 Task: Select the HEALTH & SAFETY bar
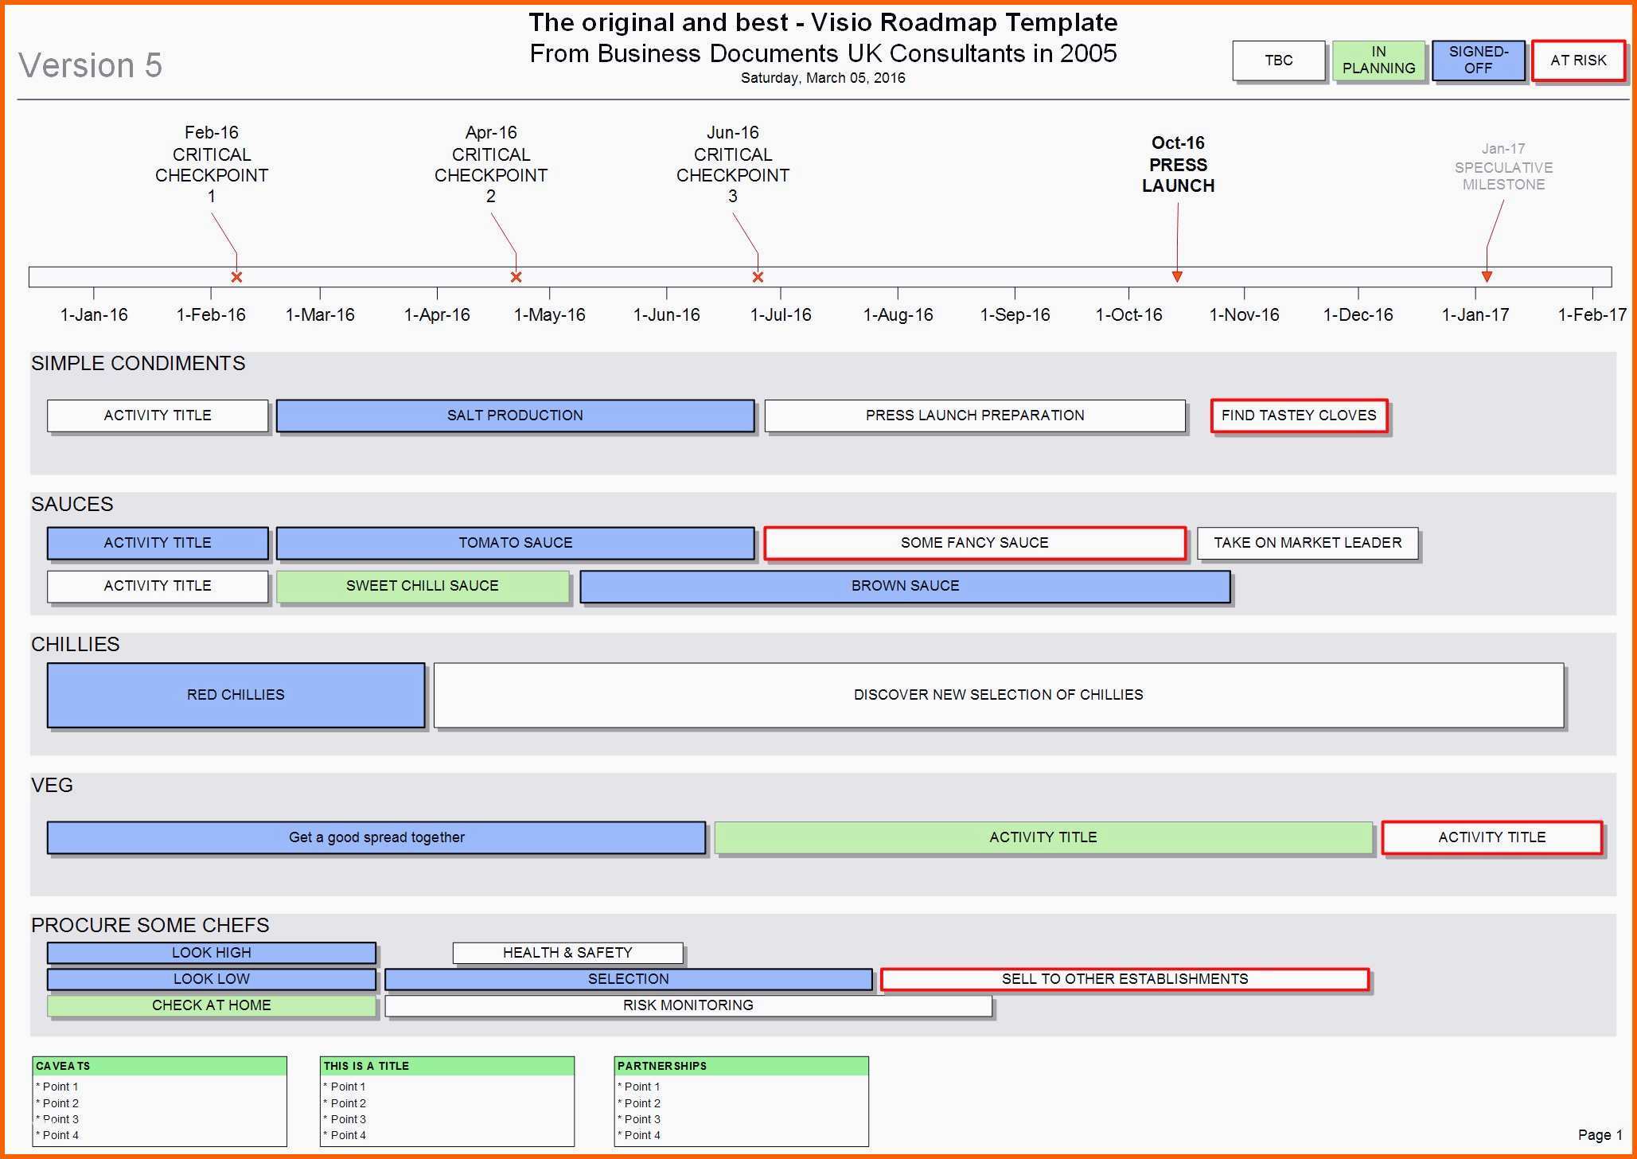(x=567, y=953)
